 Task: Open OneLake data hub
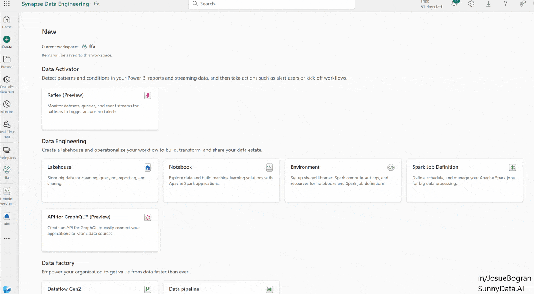click(7, 84)
